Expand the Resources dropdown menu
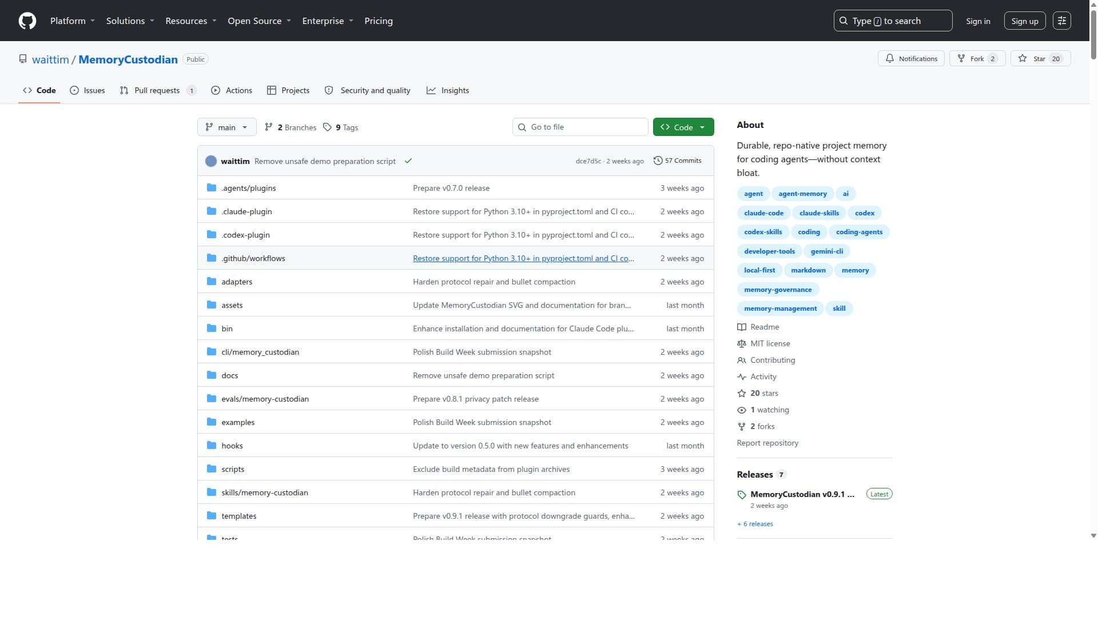This screenshot has width=1098, height=617. click(x=191, y=21)
